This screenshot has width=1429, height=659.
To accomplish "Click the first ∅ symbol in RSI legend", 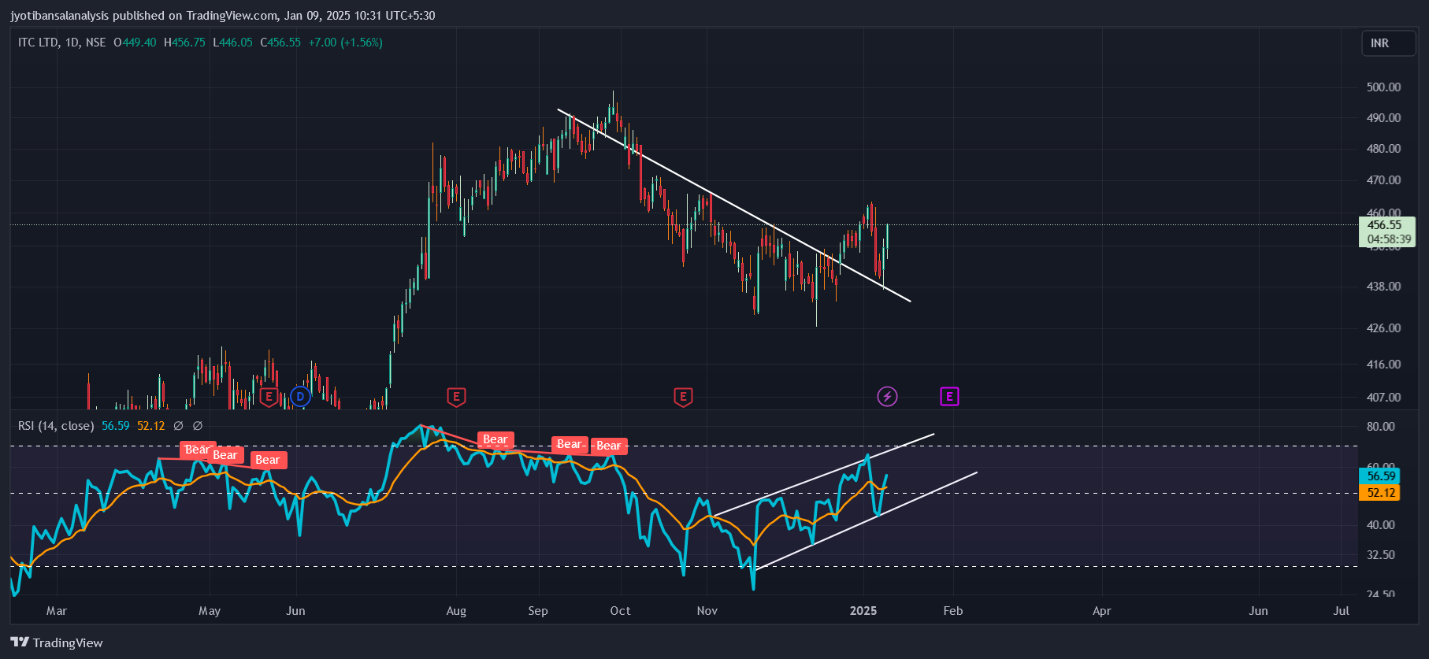I will [x=178, y=426].
